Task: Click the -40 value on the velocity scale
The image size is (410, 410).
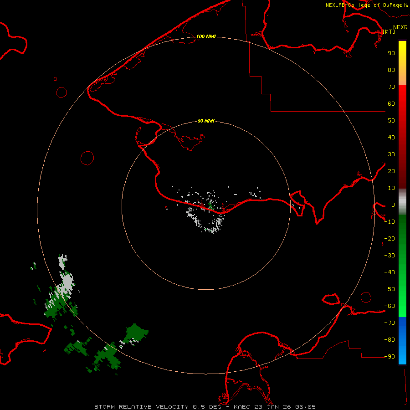Action: (389, 272)
